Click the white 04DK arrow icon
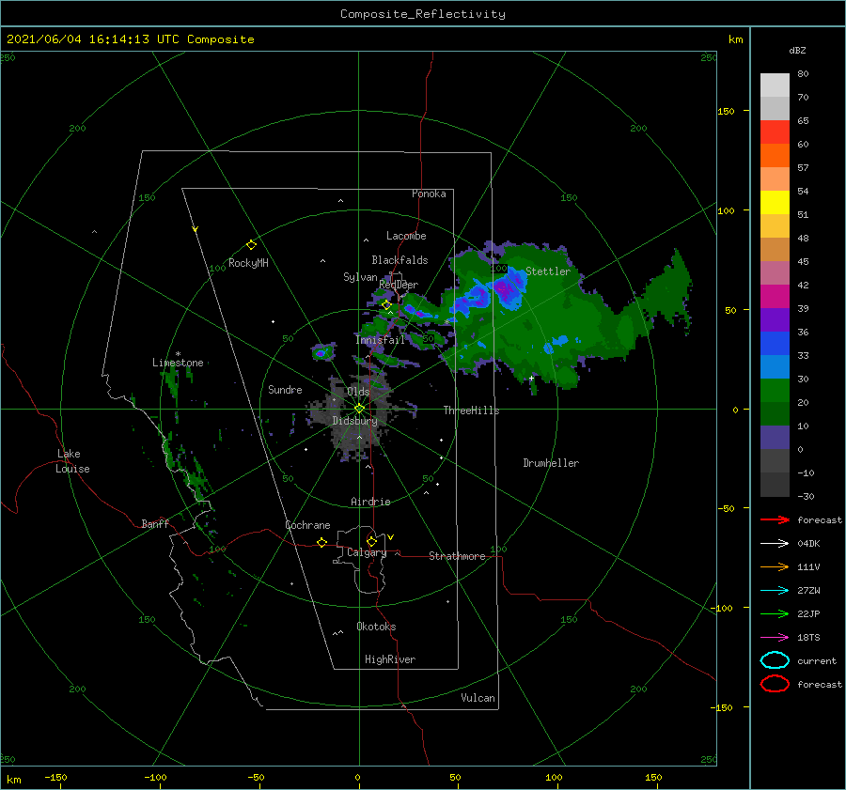Viewport: 846px width, 790px height. pos(775,543)
